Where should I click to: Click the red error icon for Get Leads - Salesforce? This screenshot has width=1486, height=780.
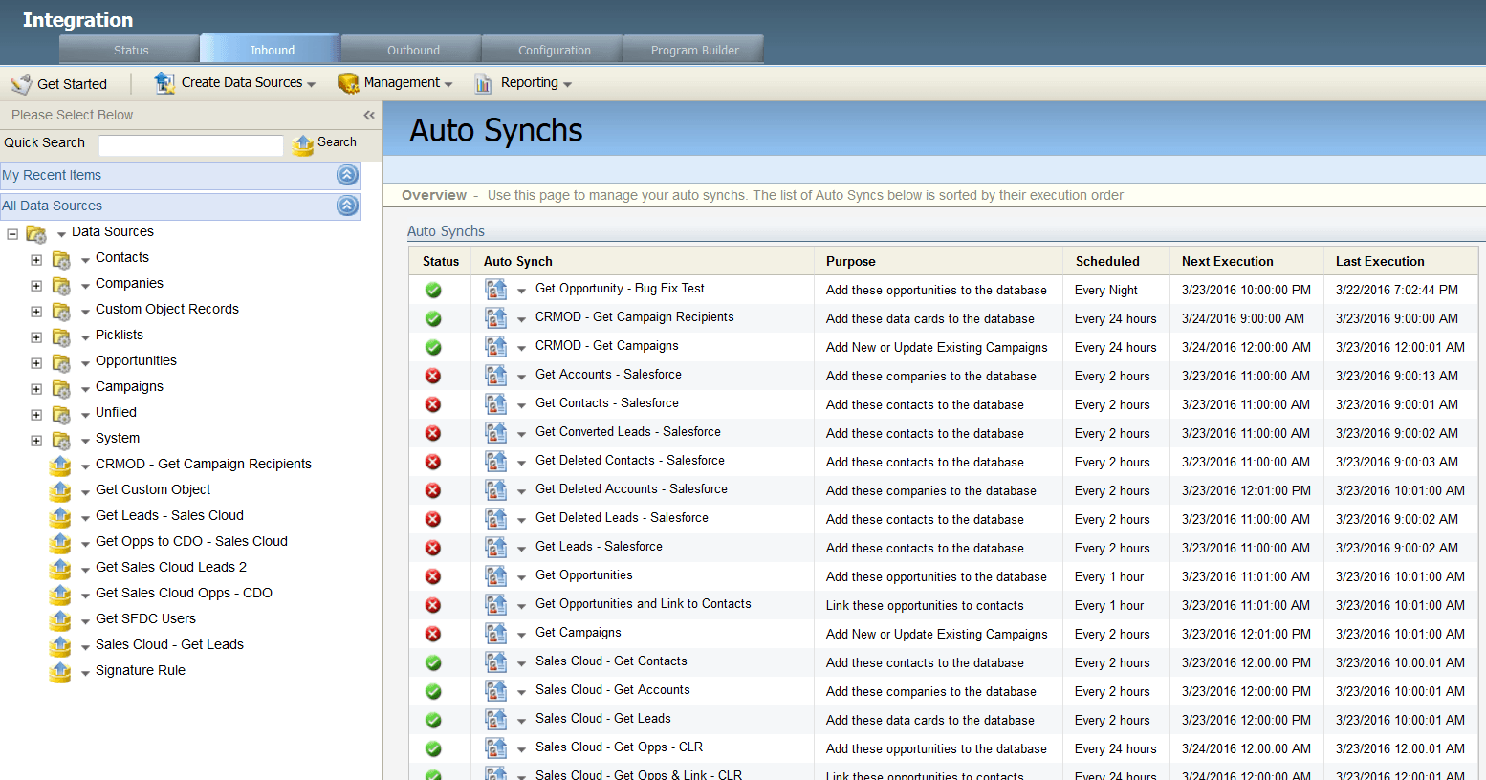(432, 548)
